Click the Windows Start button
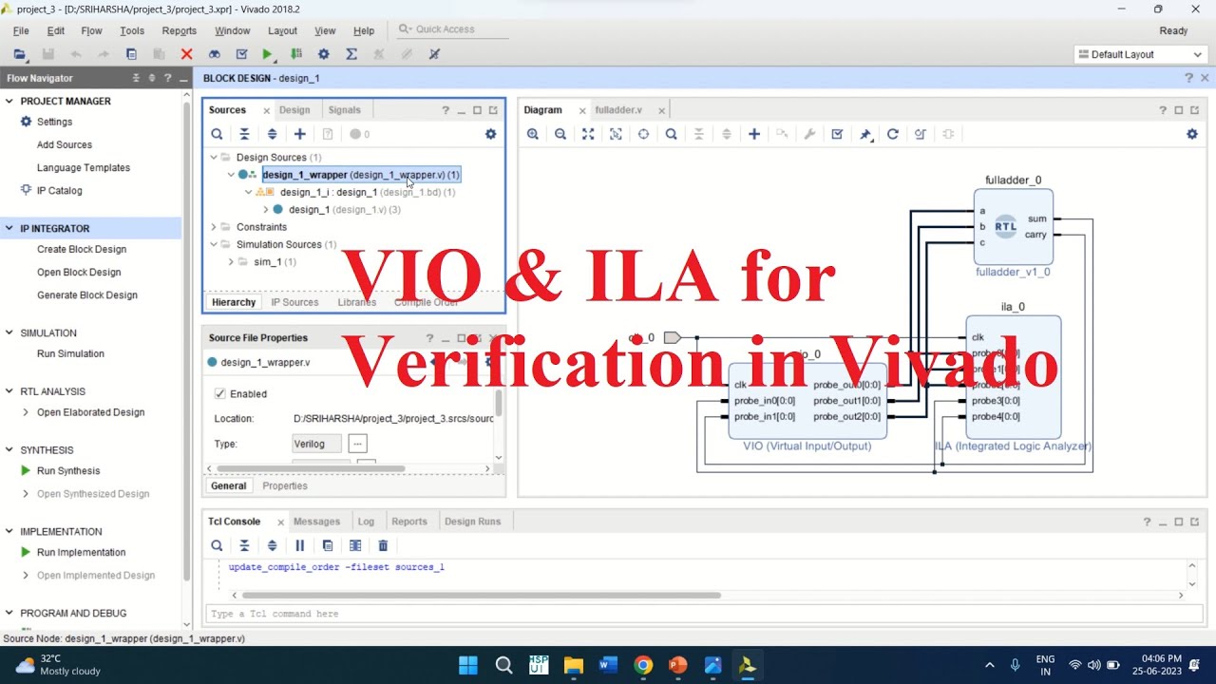This screenshot has height=684, width=1216. (x=468, y=665)
